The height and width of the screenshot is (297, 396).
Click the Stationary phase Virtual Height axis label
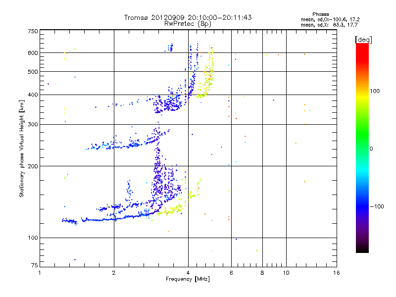[x=21, y=148]
